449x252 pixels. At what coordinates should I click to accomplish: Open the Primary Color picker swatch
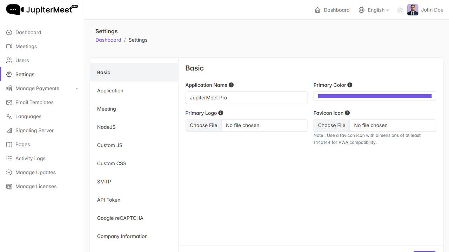[x=375, y=96]
